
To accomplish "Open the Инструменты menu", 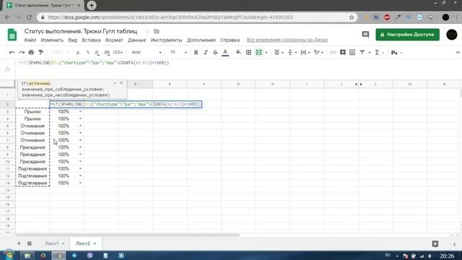I will (167, 40).
